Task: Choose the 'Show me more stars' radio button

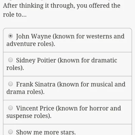Action: point(10,132)
